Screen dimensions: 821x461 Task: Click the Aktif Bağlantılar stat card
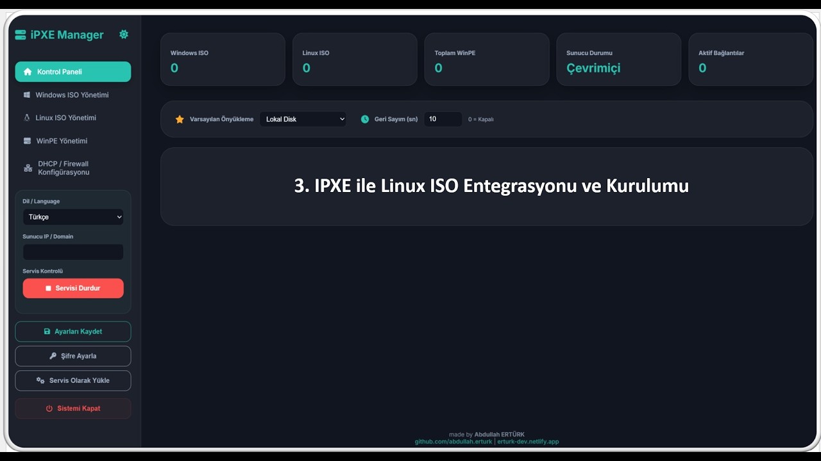pyautogui.click(x=750, y=60)
